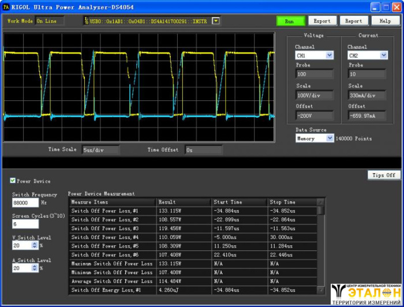Click the Switch Frequency input field
This screenshot has width=404, height=307.
[x=25, y=203]
